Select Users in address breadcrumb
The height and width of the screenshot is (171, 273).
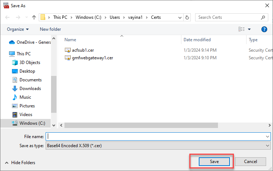pos(115,17)
